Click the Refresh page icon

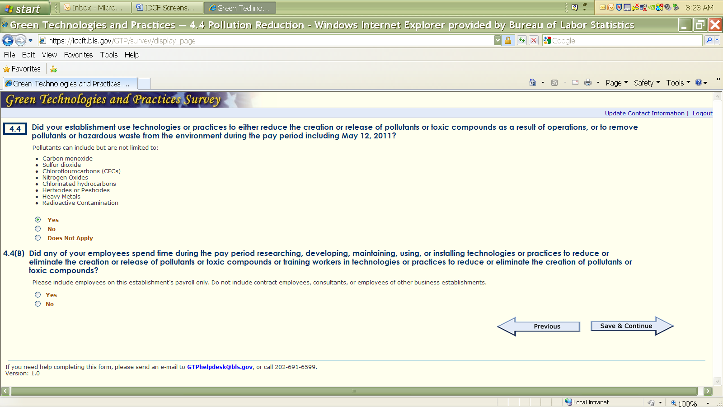[x=522, y=41]
